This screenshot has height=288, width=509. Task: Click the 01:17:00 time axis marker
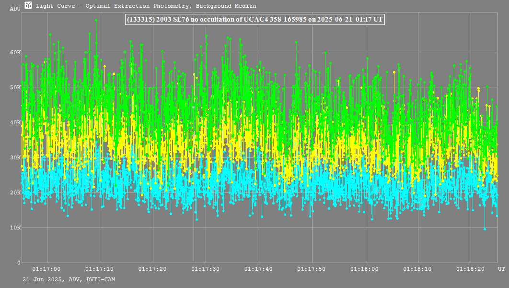point(46,269)
